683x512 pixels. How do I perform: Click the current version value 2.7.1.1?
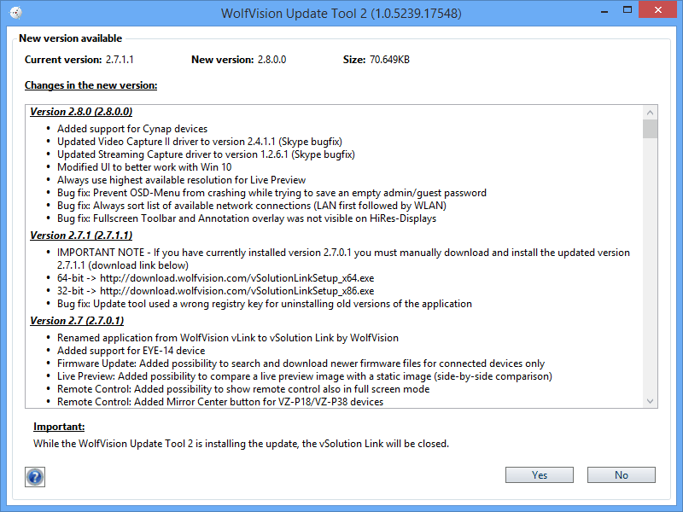click(120, 60)
